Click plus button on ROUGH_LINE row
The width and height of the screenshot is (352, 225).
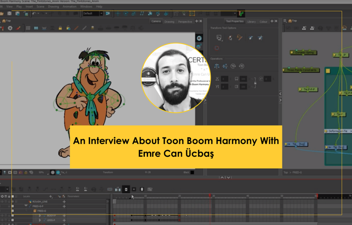(x=64, y=202)
